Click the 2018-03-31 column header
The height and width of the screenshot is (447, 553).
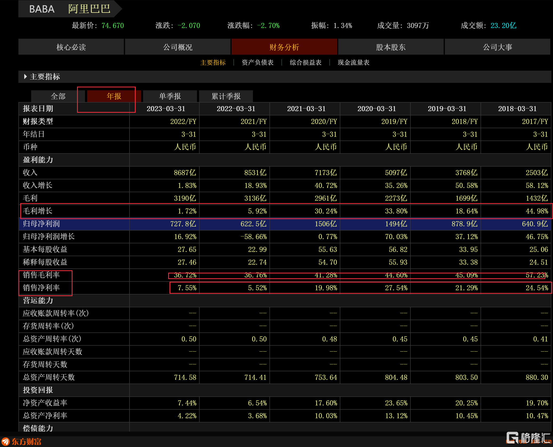(517, 109)
